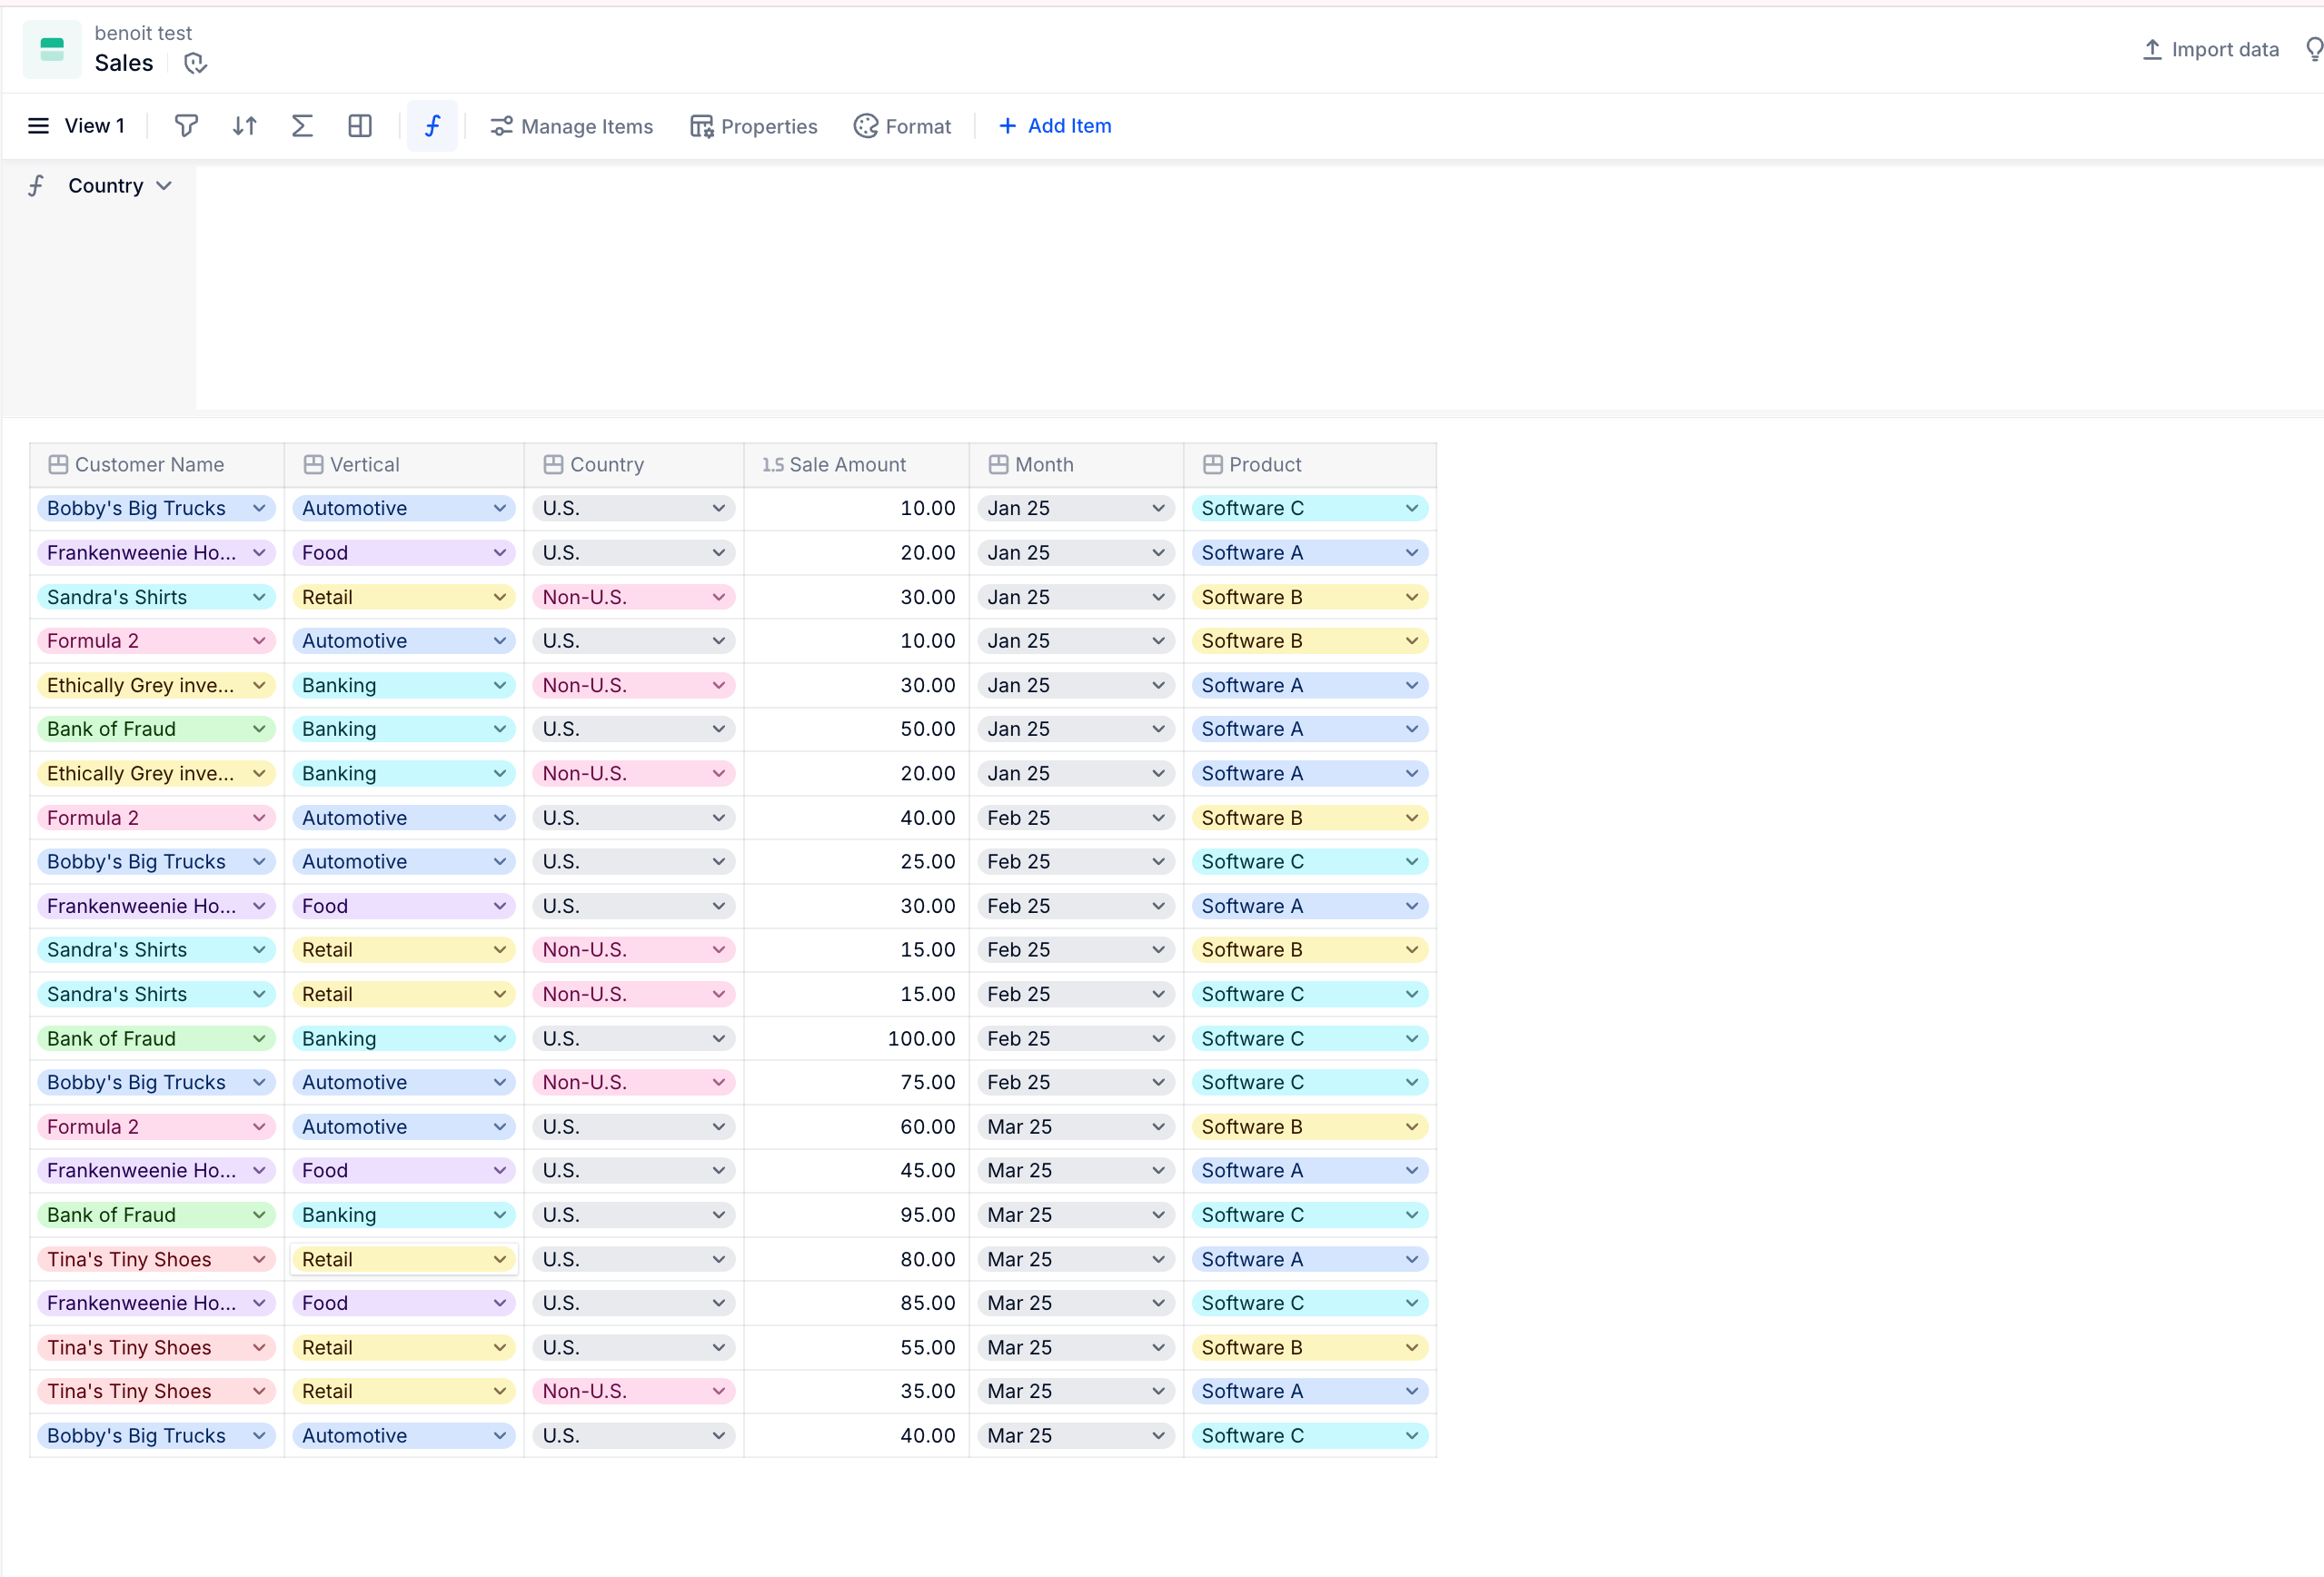Open the filter funnel tool
Viewport: 2324px width, 1577px height.
pyautogui.click(x=186, y=126)
